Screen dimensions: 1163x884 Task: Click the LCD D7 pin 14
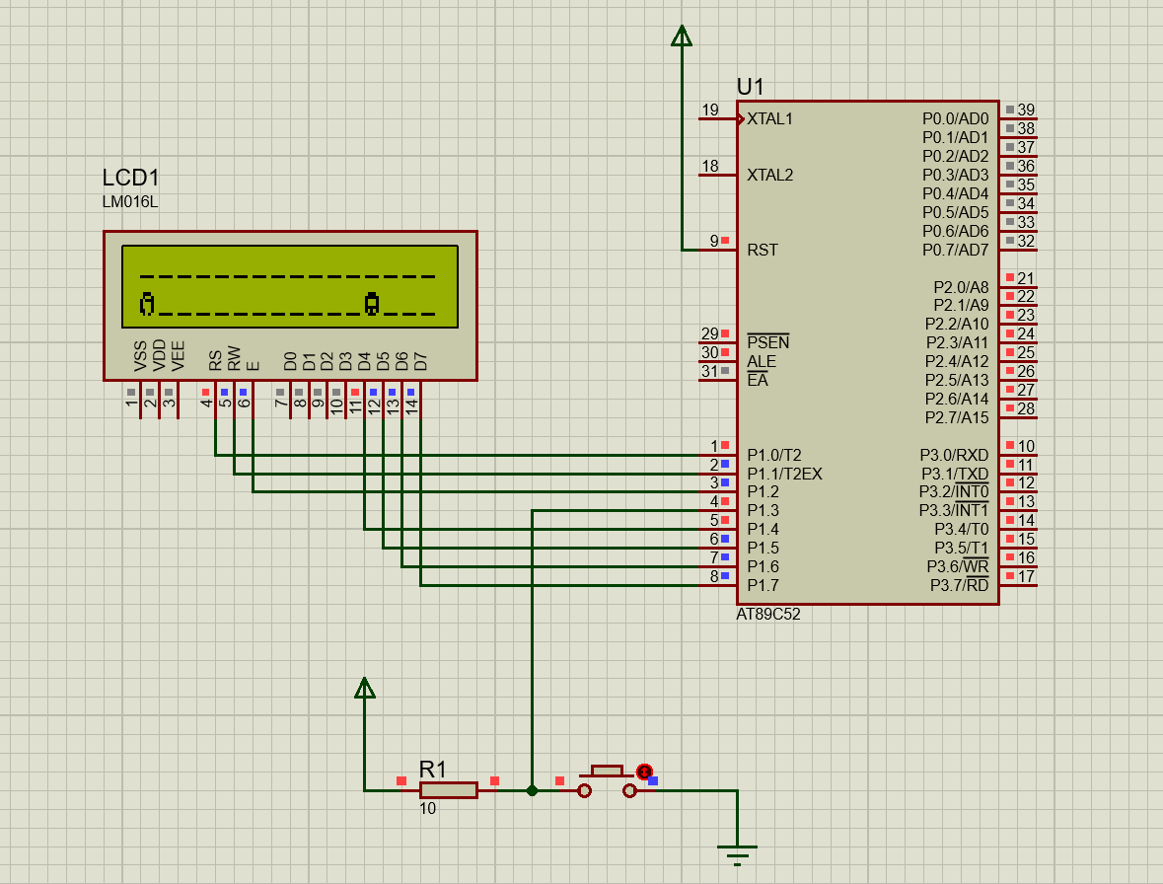click(x=420, y=400)
